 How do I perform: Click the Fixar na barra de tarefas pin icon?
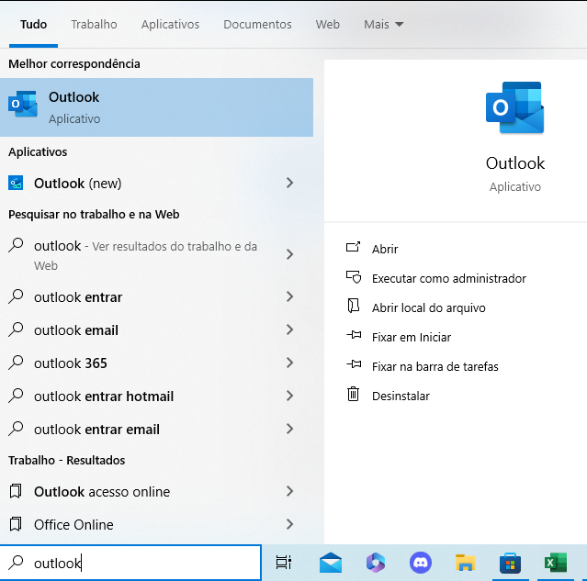(354, 364)
